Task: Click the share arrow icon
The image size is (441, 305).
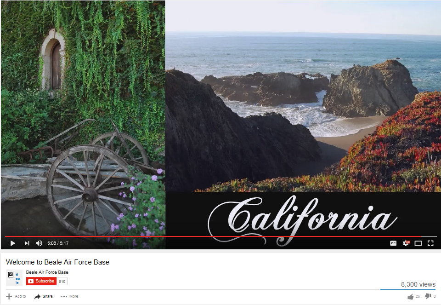Action: click(37, 297)
